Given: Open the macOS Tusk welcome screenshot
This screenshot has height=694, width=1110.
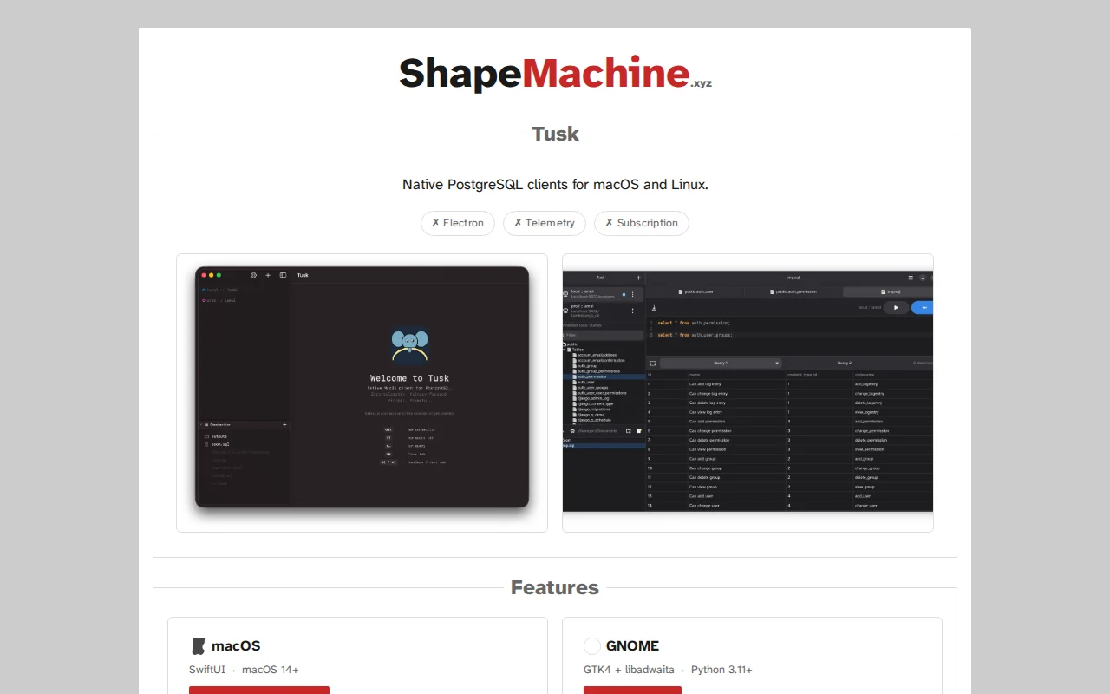Looking at the screenshot, I should (362, 392).
